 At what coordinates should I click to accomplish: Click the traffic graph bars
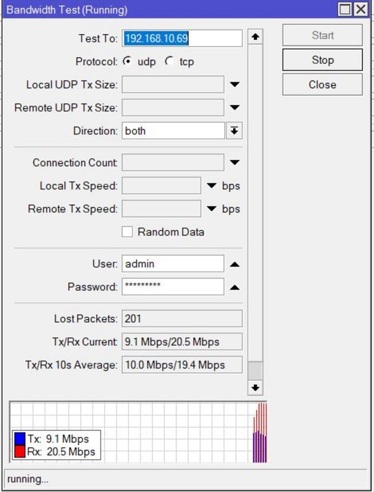(260, 433)
